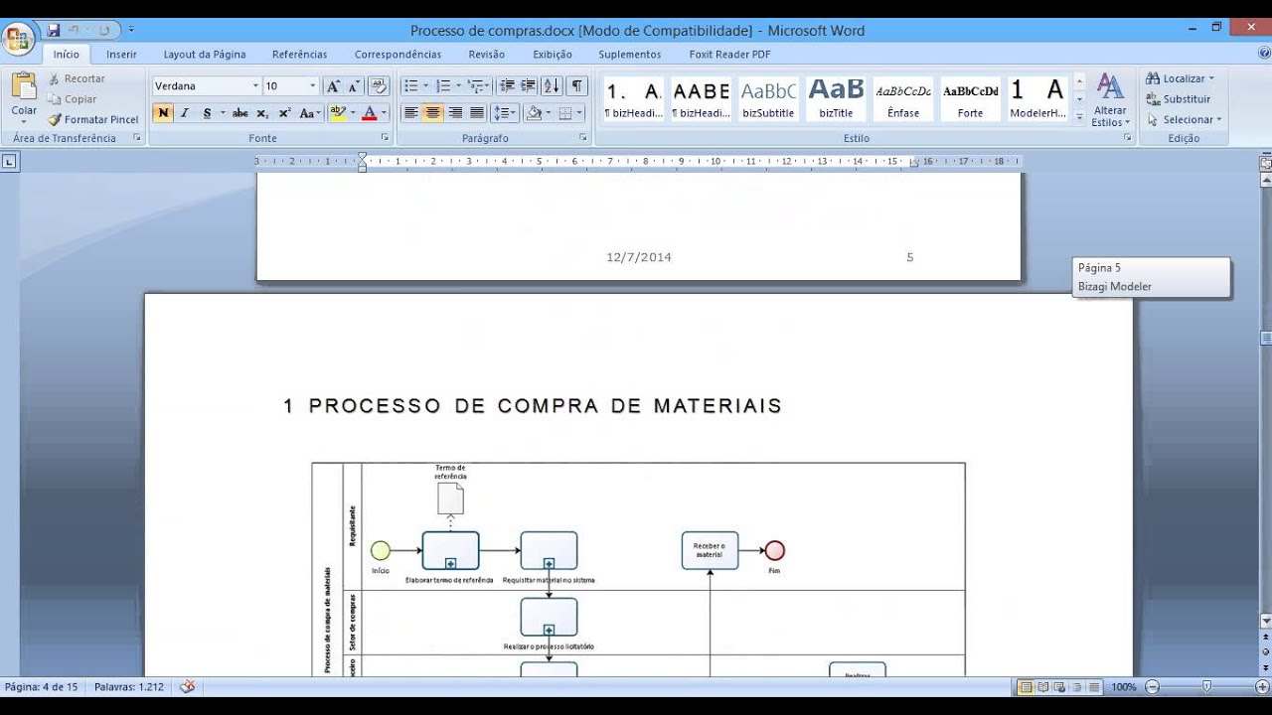
Task: Click red font color A button
Action: 370,113
